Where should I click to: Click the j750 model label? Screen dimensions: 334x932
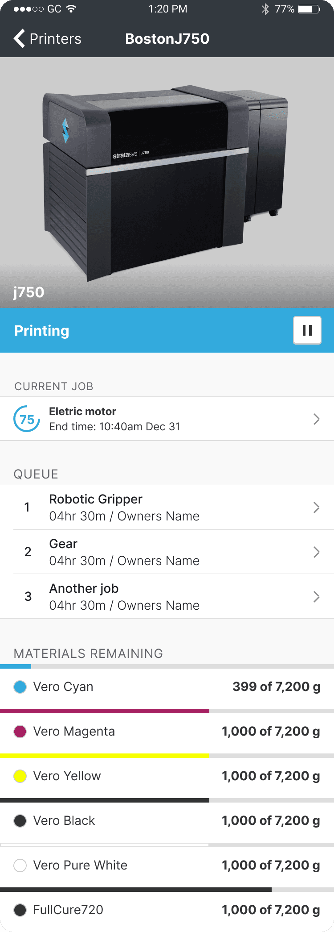click(x=29, y=292)
